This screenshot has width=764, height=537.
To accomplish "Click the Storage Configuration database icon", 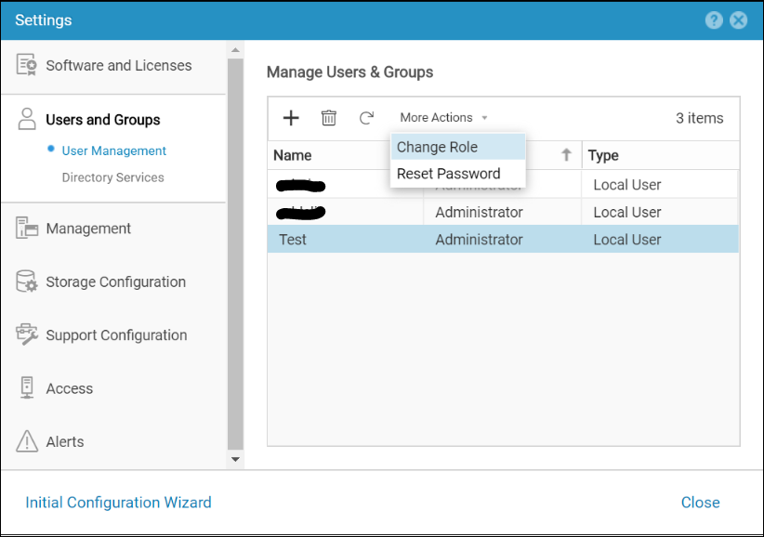I will click(27, 282).
